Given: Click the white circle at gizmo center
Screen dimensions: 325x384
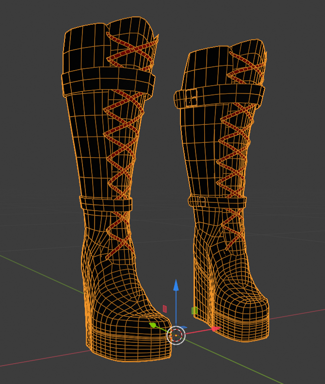Looking at the screenshot, I should tap(176, 335).
